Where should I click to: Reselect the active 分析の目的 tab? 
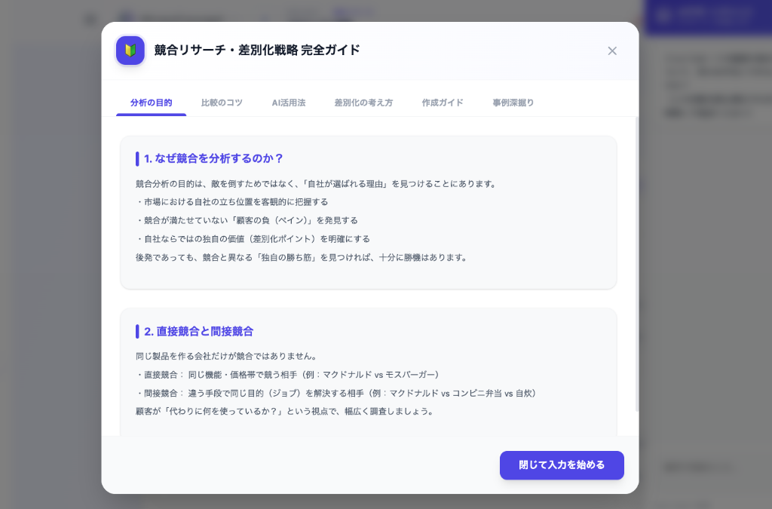pyautogui.click(x=150, y=103)
